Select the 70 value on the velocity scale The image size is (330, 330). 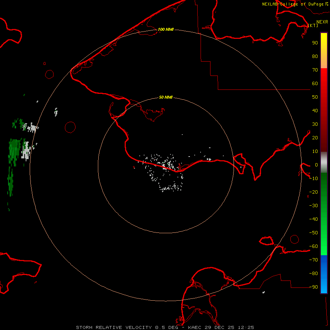(315, 70)
